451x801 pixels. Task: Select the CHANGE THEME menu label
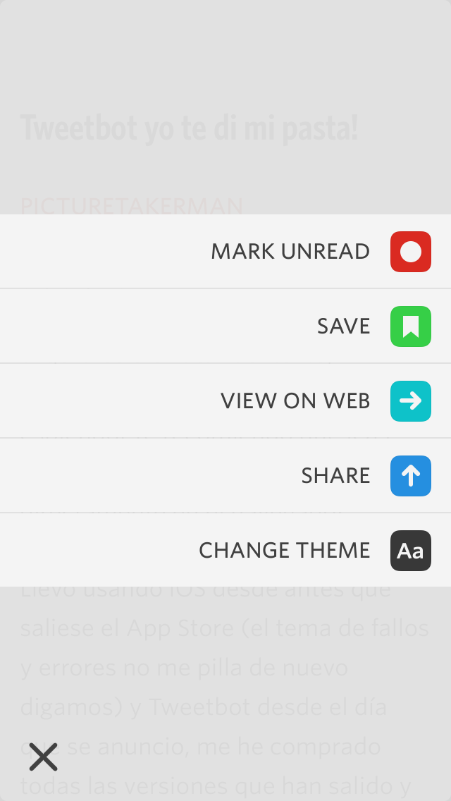[284, 551]
